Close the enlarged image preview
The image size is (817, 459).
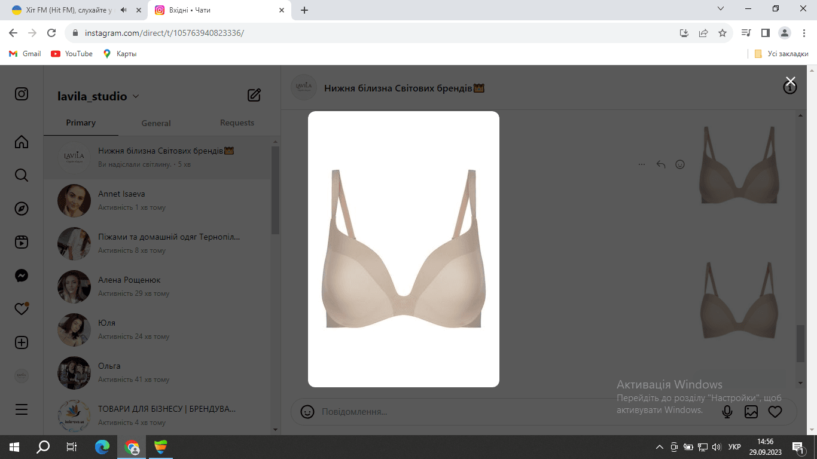791,81
